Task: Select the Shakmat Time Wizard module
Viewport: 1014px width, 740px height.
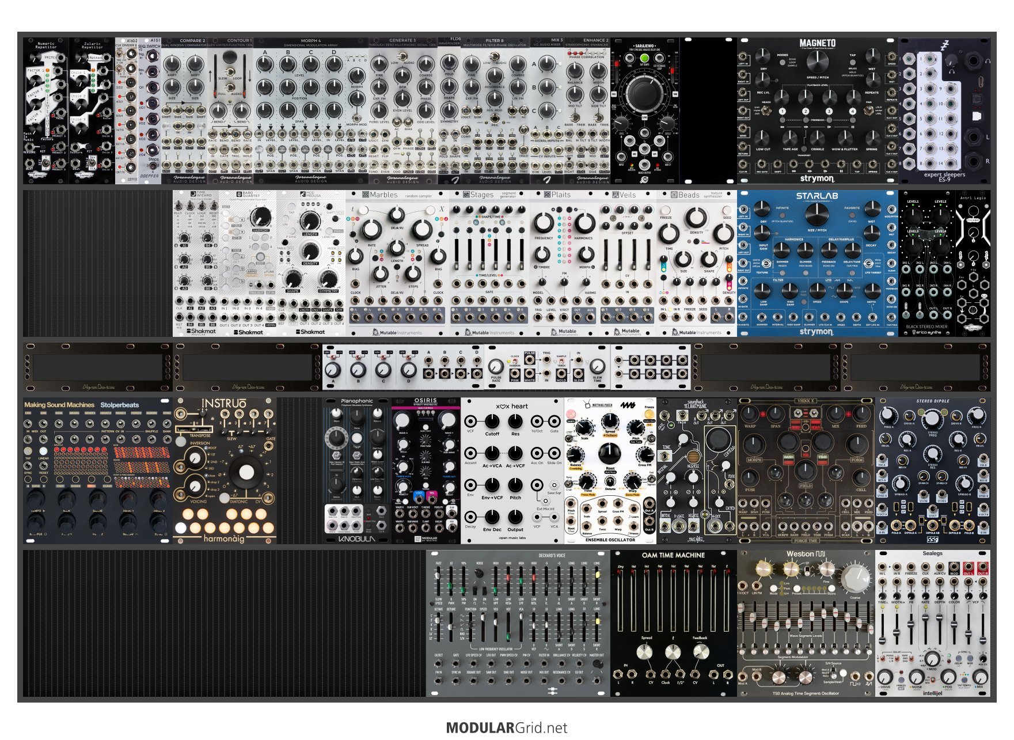Action: [196, 263]
